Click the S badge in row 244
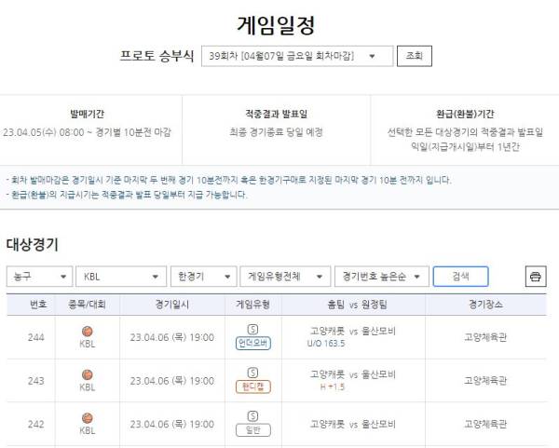 (252, 330)
